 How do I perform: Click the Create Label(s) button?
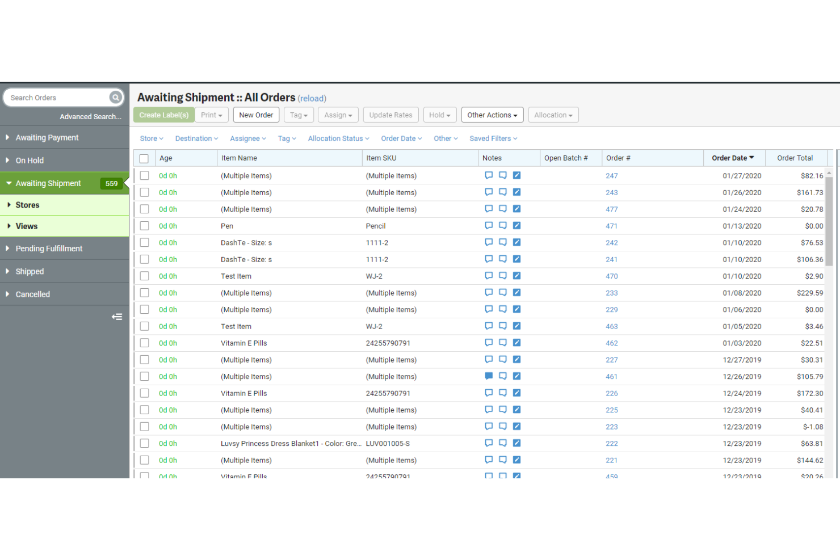pos(163,115)
